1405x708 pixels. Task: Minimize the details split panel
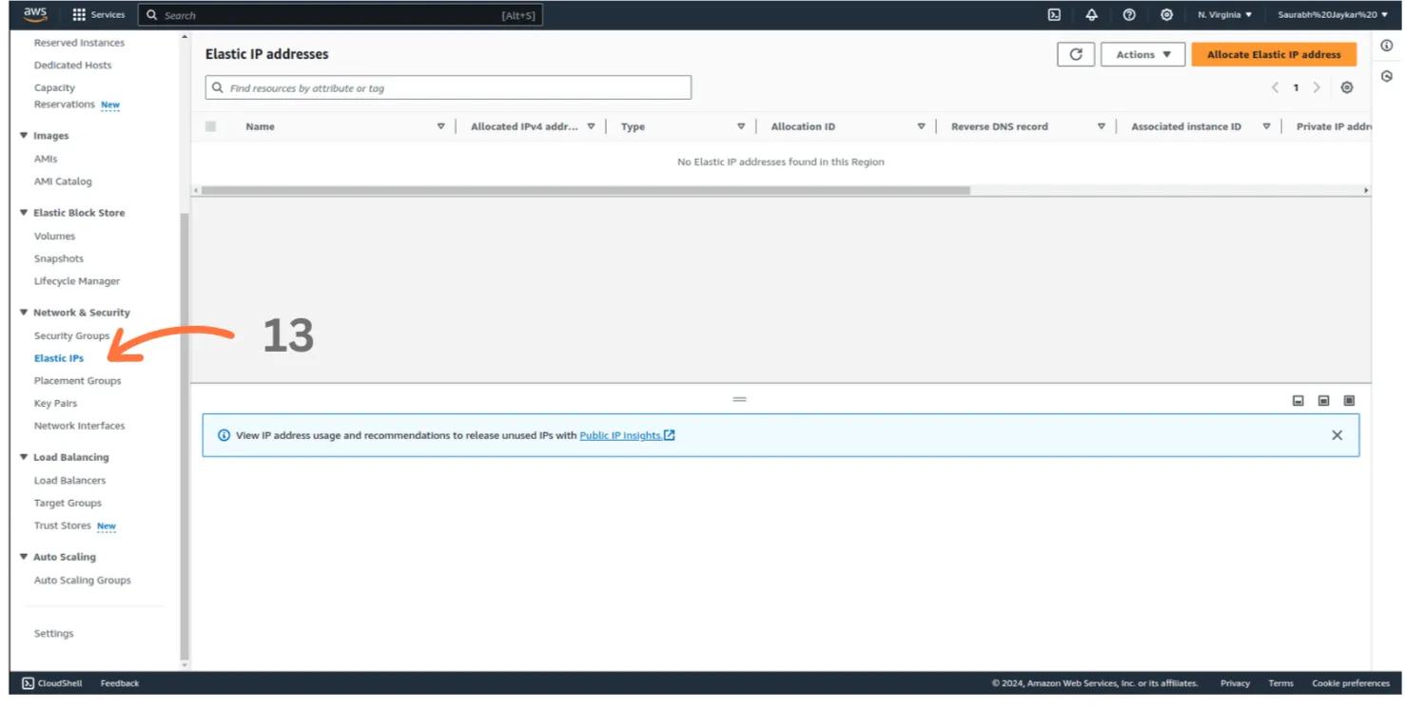pos(1298,401)
